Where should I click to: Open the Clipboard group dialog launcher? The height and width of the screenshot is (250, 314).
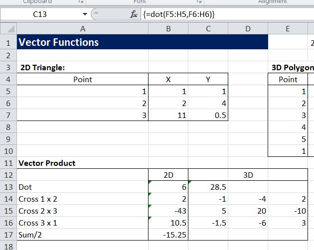point(81,2)
